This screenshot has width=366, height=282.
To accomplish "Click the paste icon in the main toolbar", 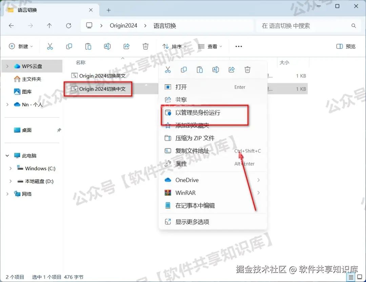I will click(88, 46).
